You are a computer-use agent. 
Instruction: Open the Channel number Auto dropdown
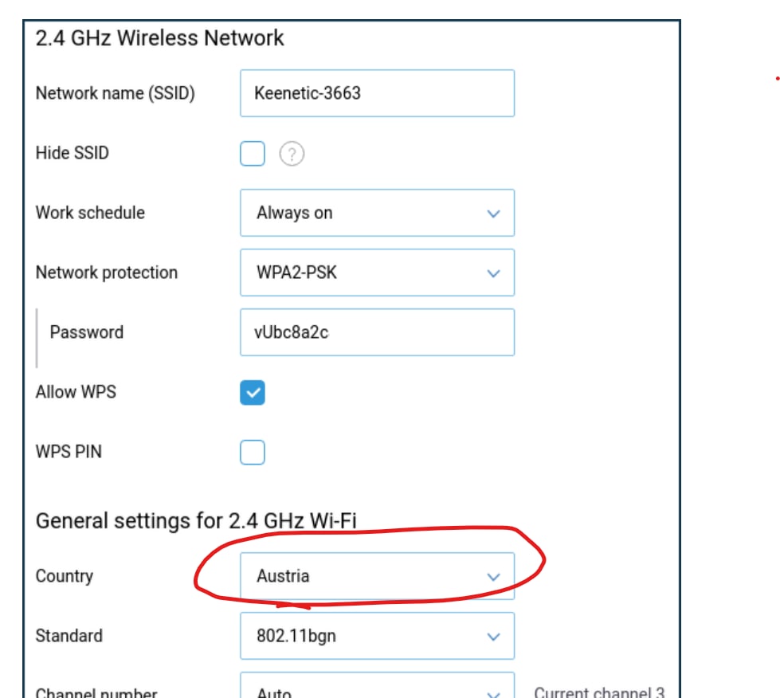coord(377,685)
